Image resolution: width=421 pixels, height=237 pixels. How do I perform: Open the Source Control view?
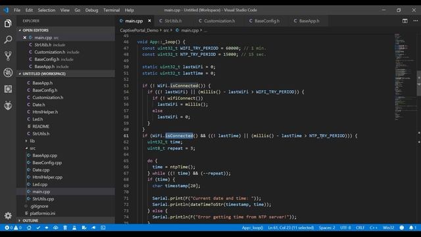[x=8, y=56]
